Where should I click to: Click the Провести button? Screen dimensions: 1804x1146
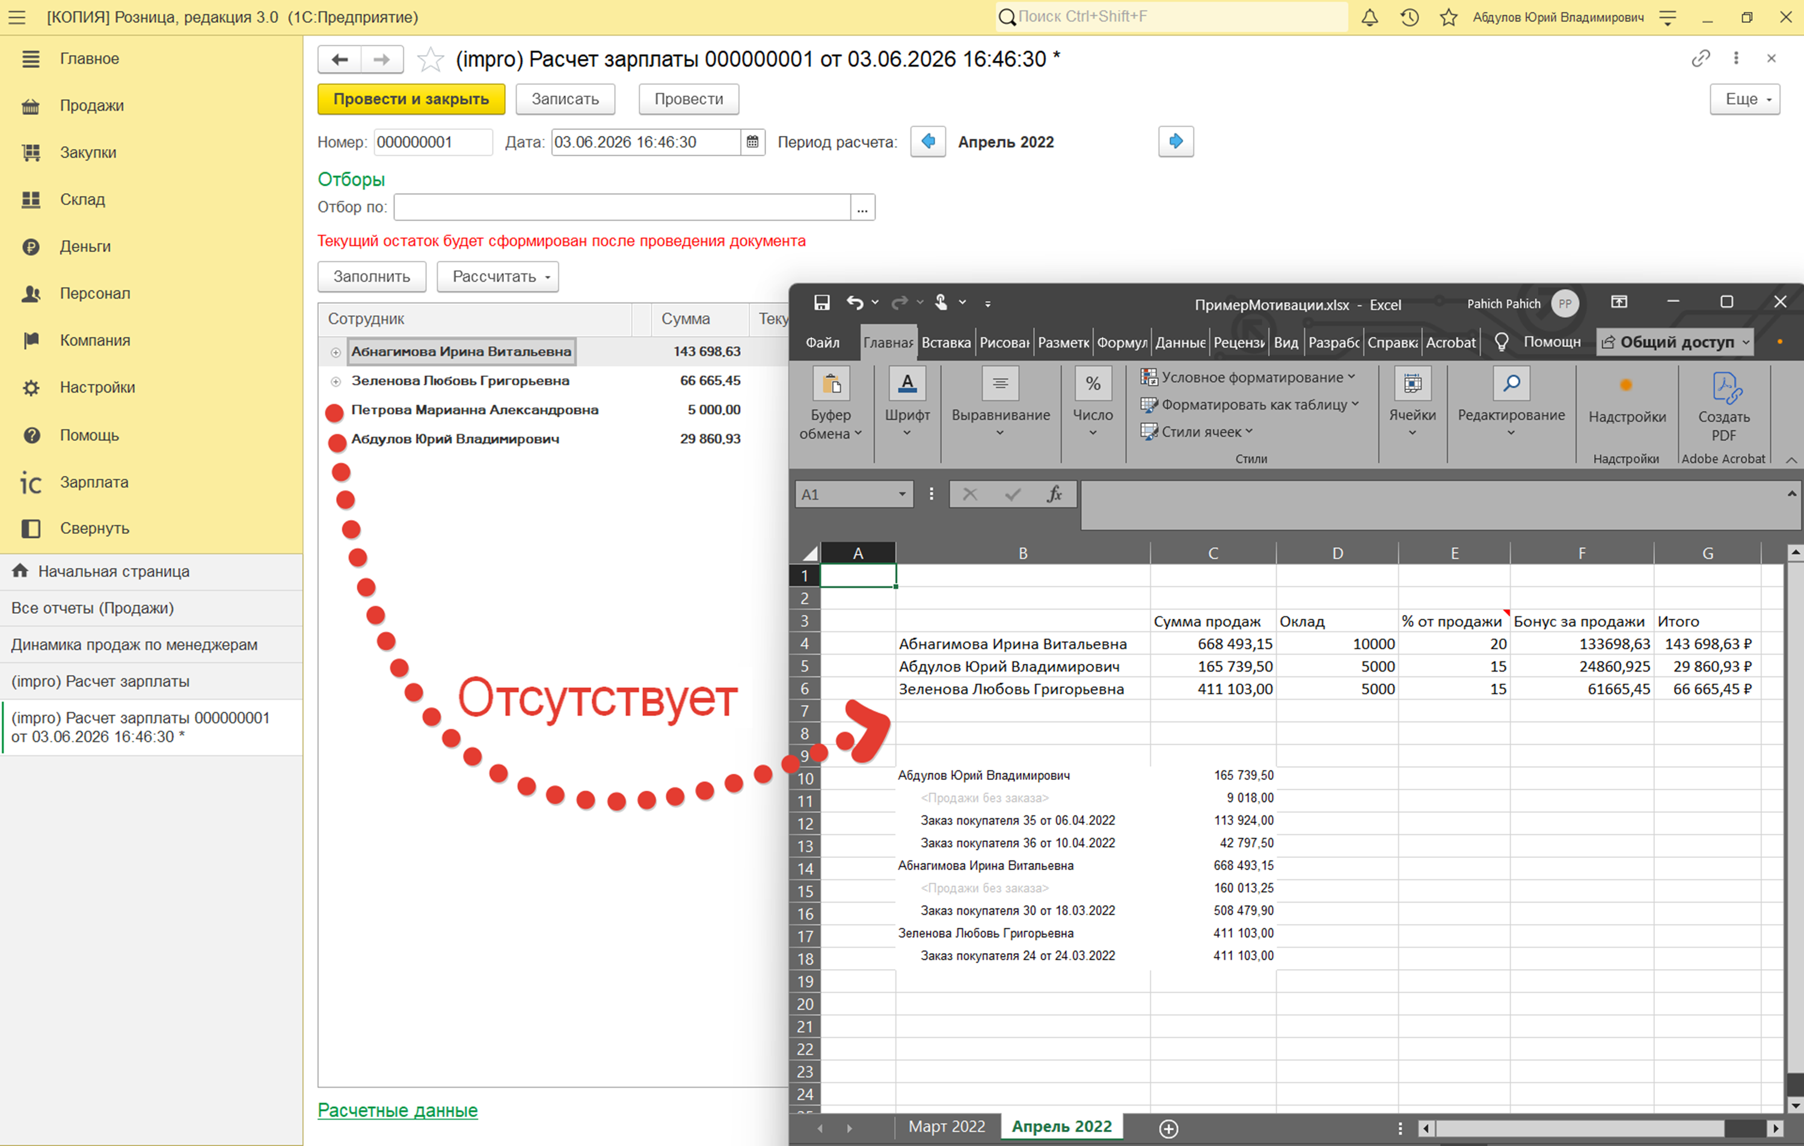[x=689, y=99]
